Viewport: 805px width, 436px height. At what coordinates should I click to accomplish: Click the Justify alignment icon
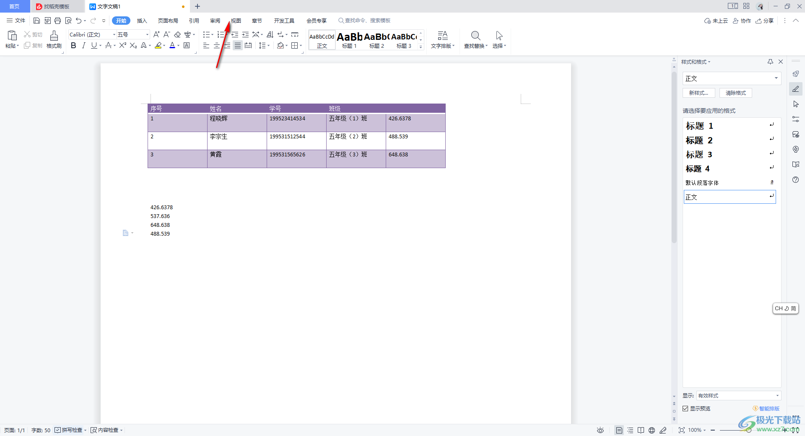click(x=238, y=45)
